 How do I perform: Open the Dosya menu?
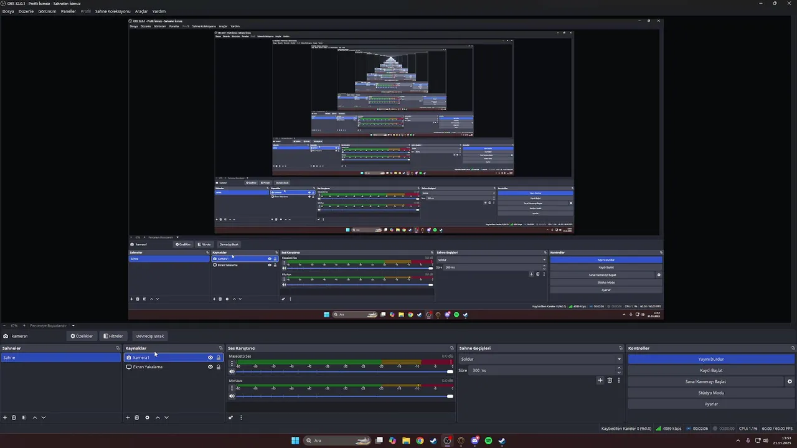point(8,11)
